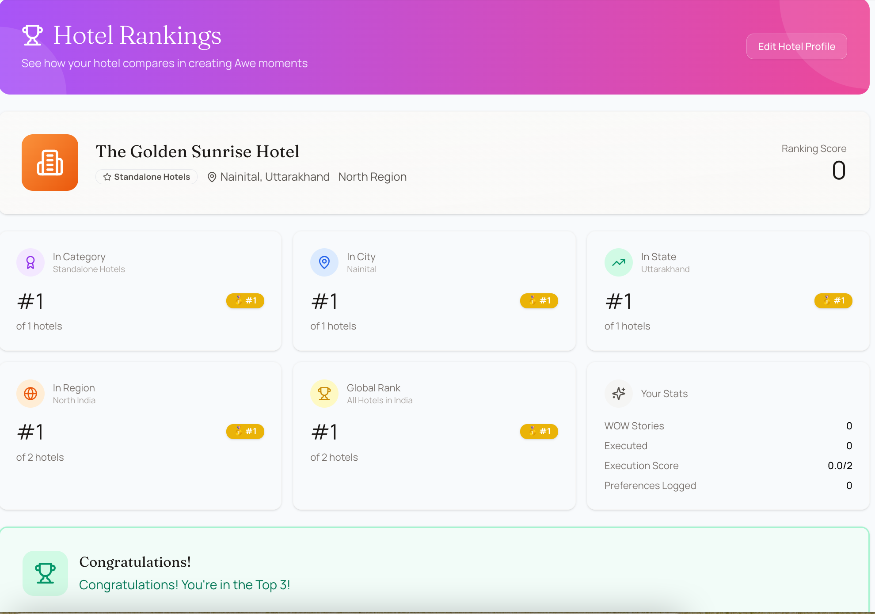Click the orange globe icon for In Region
Image resolution: width=875 pixels, height=614 pixels.
tap(30, 394)
